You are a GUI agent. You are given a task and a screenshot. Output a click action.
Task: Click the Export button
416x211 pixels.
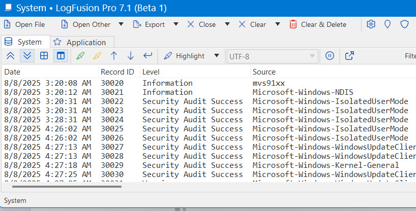pos(149,24)
